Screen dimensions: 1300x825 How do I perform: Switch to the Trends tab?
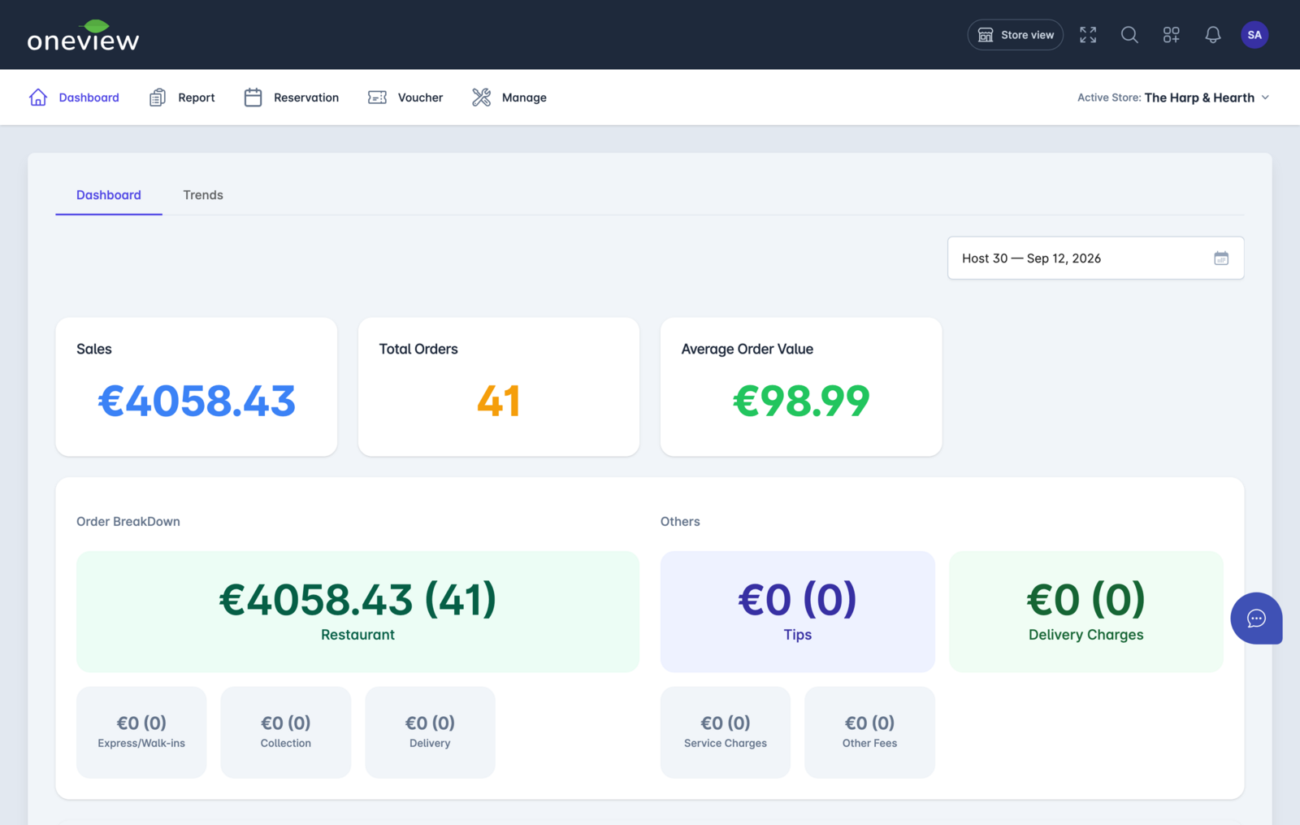coord(203,195)
